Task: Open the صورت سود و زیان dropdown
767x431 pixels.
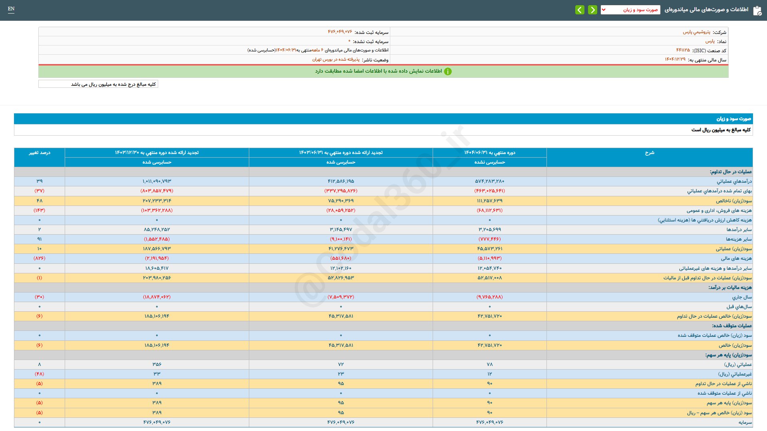Action: click(x=630, y=10)
